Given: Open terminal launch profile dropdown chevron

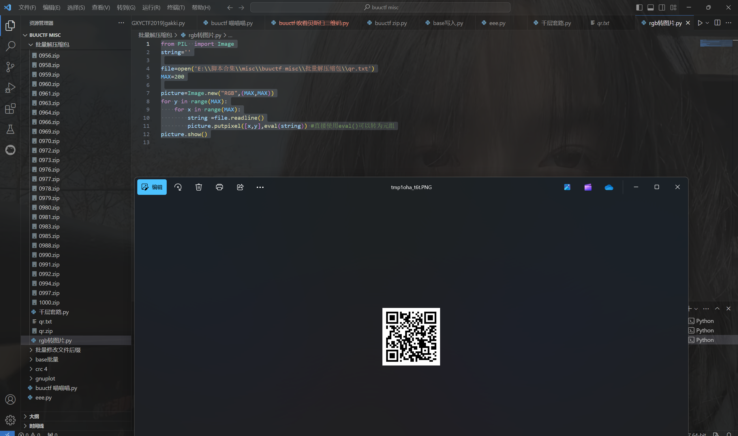Looking at the screenshot, I should click(x=696, y=309).
